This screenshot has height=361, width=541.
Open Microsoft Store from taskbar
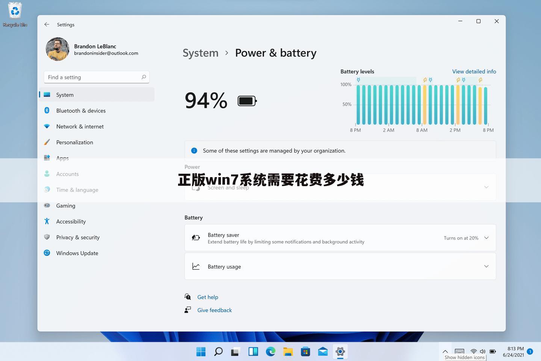click(x=305, y=352)
